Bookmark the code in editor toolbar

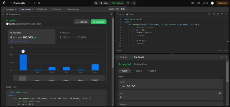[214, 14]
